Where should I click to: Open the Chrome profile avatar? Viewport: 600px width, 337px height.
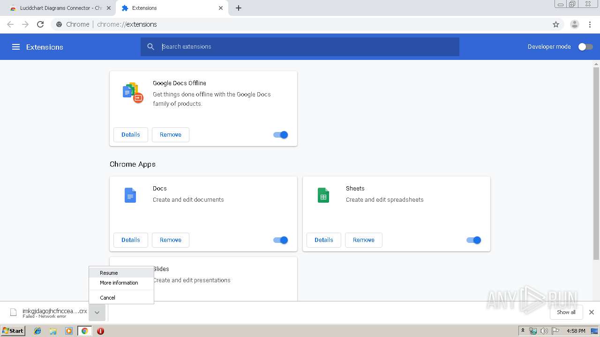575,24
